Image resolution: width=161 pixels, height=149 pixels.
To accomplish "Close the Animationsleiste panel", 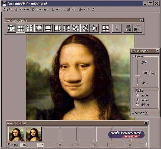I will click(x=146, y=123).
